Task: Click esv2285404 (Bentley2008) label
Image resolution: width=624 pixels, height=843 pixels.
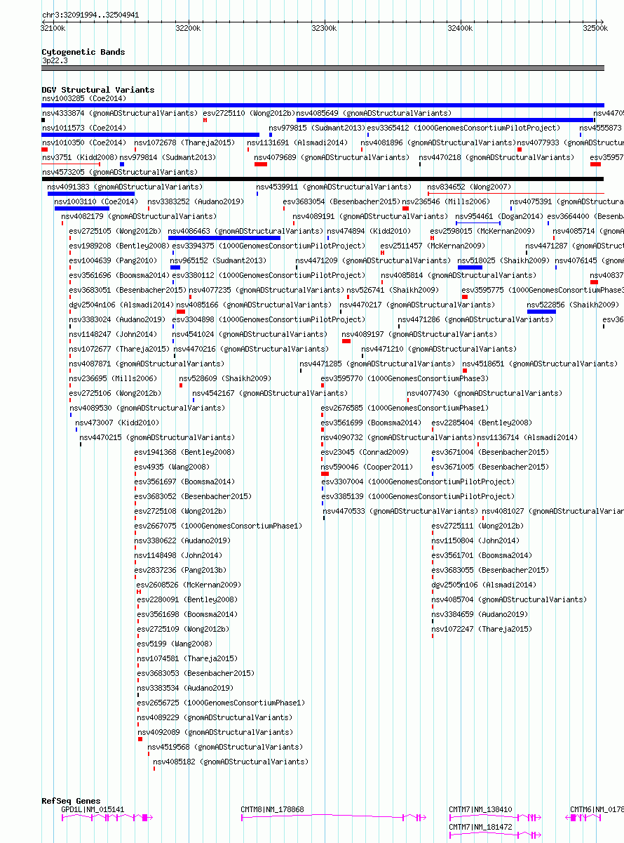Action: (x=482, y=423)
